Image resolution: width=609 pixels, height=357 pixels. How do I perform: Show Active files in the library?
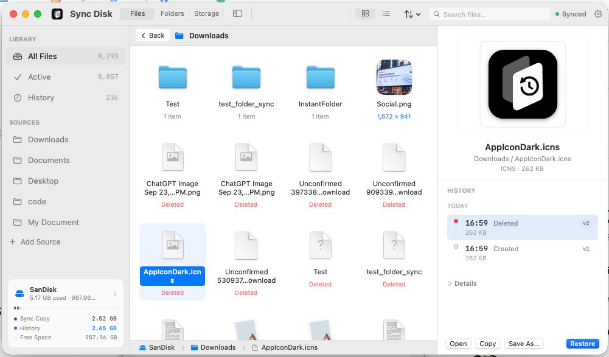tap(66, 77)
